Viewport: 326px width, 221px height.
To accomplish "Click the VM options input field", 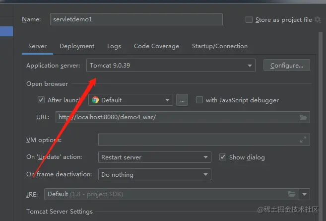I will click(204, 140).
